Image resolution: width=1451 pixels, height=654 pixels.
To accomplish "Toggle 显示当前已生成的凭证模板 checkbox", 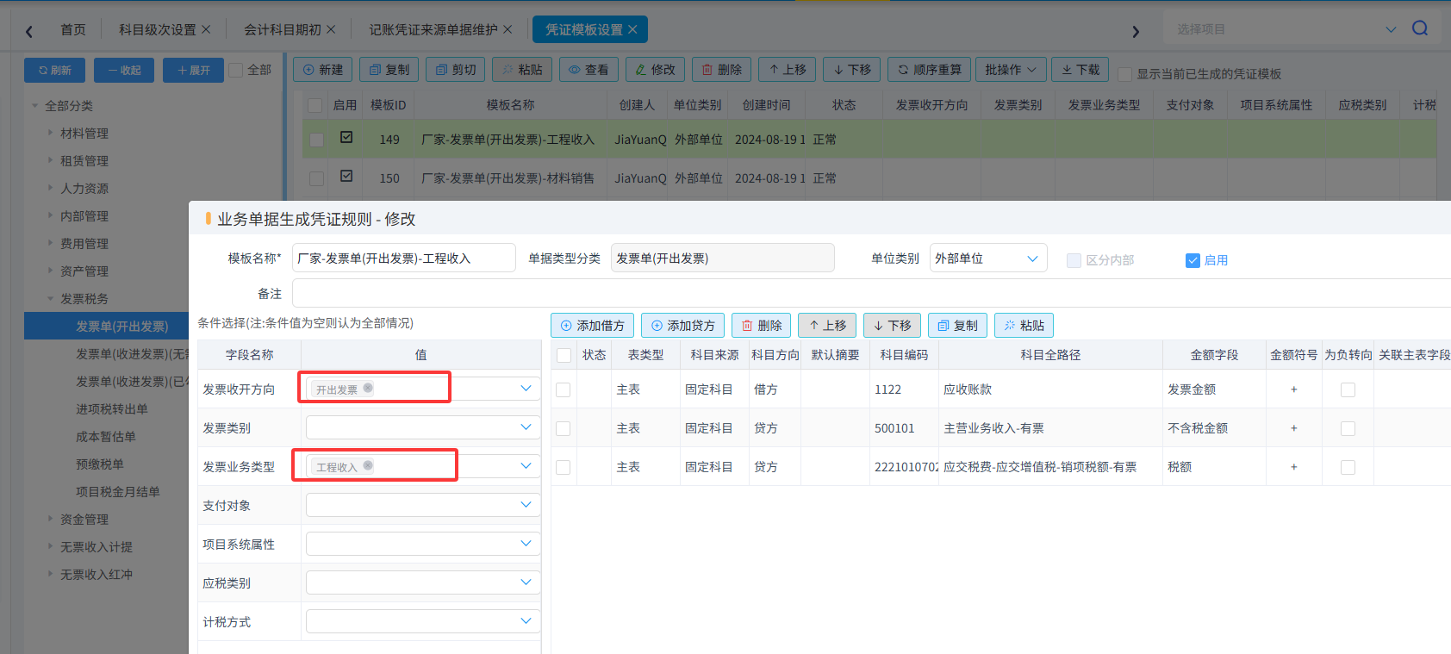I will (1124, 74).
